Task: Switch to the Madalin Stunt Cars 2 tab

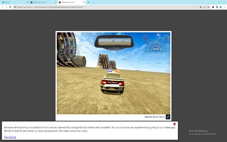Action: click(x=43, y=2)
